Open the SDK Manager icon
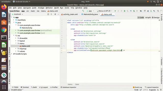Screen dimensions: 163x91 coord(154,11)
